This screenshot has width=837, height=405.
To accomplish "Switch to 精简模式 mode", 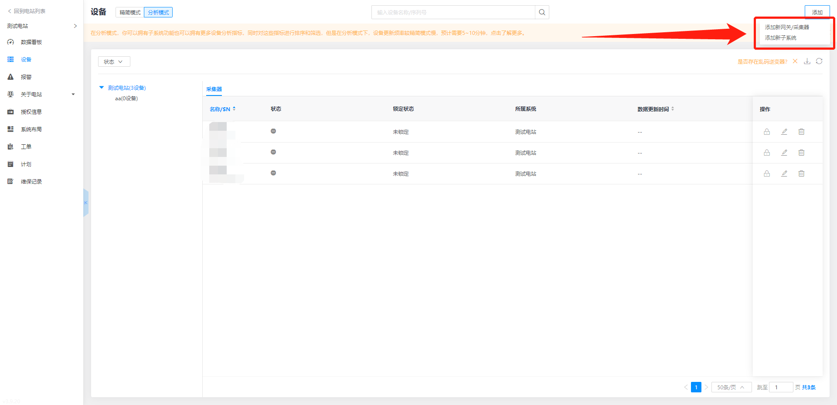I will (x=130, y=13).
